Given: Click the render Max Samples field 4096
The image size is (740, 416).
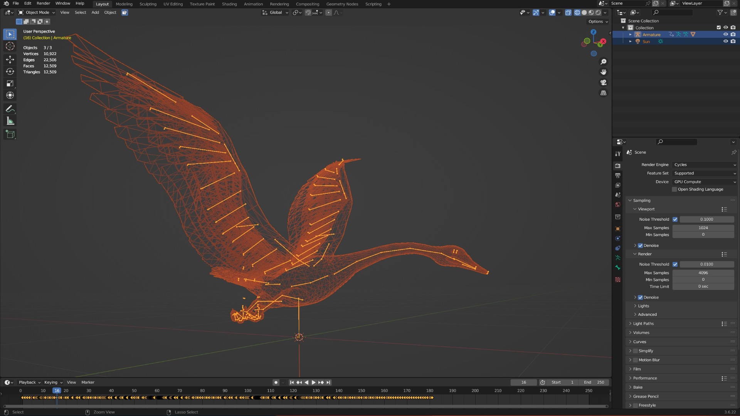Looking at the screenshot, I should coord(703,273).
